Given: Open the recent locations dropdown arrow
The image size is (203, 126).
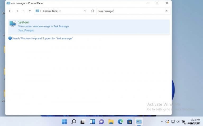Looking at the screenshot, I should (x=24, y=11).
